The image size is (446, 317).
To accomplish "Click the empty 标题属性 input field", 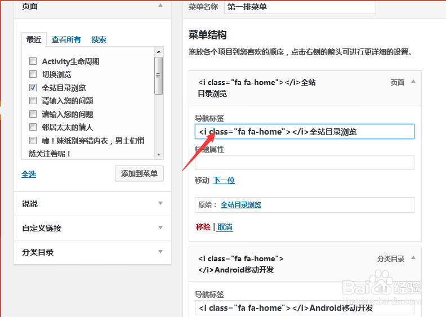I will point(305,162).
